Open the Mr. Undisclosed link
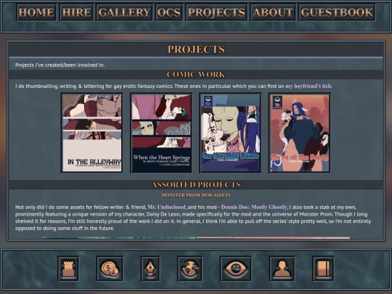 pyautogui.click(x=166, y=207)
